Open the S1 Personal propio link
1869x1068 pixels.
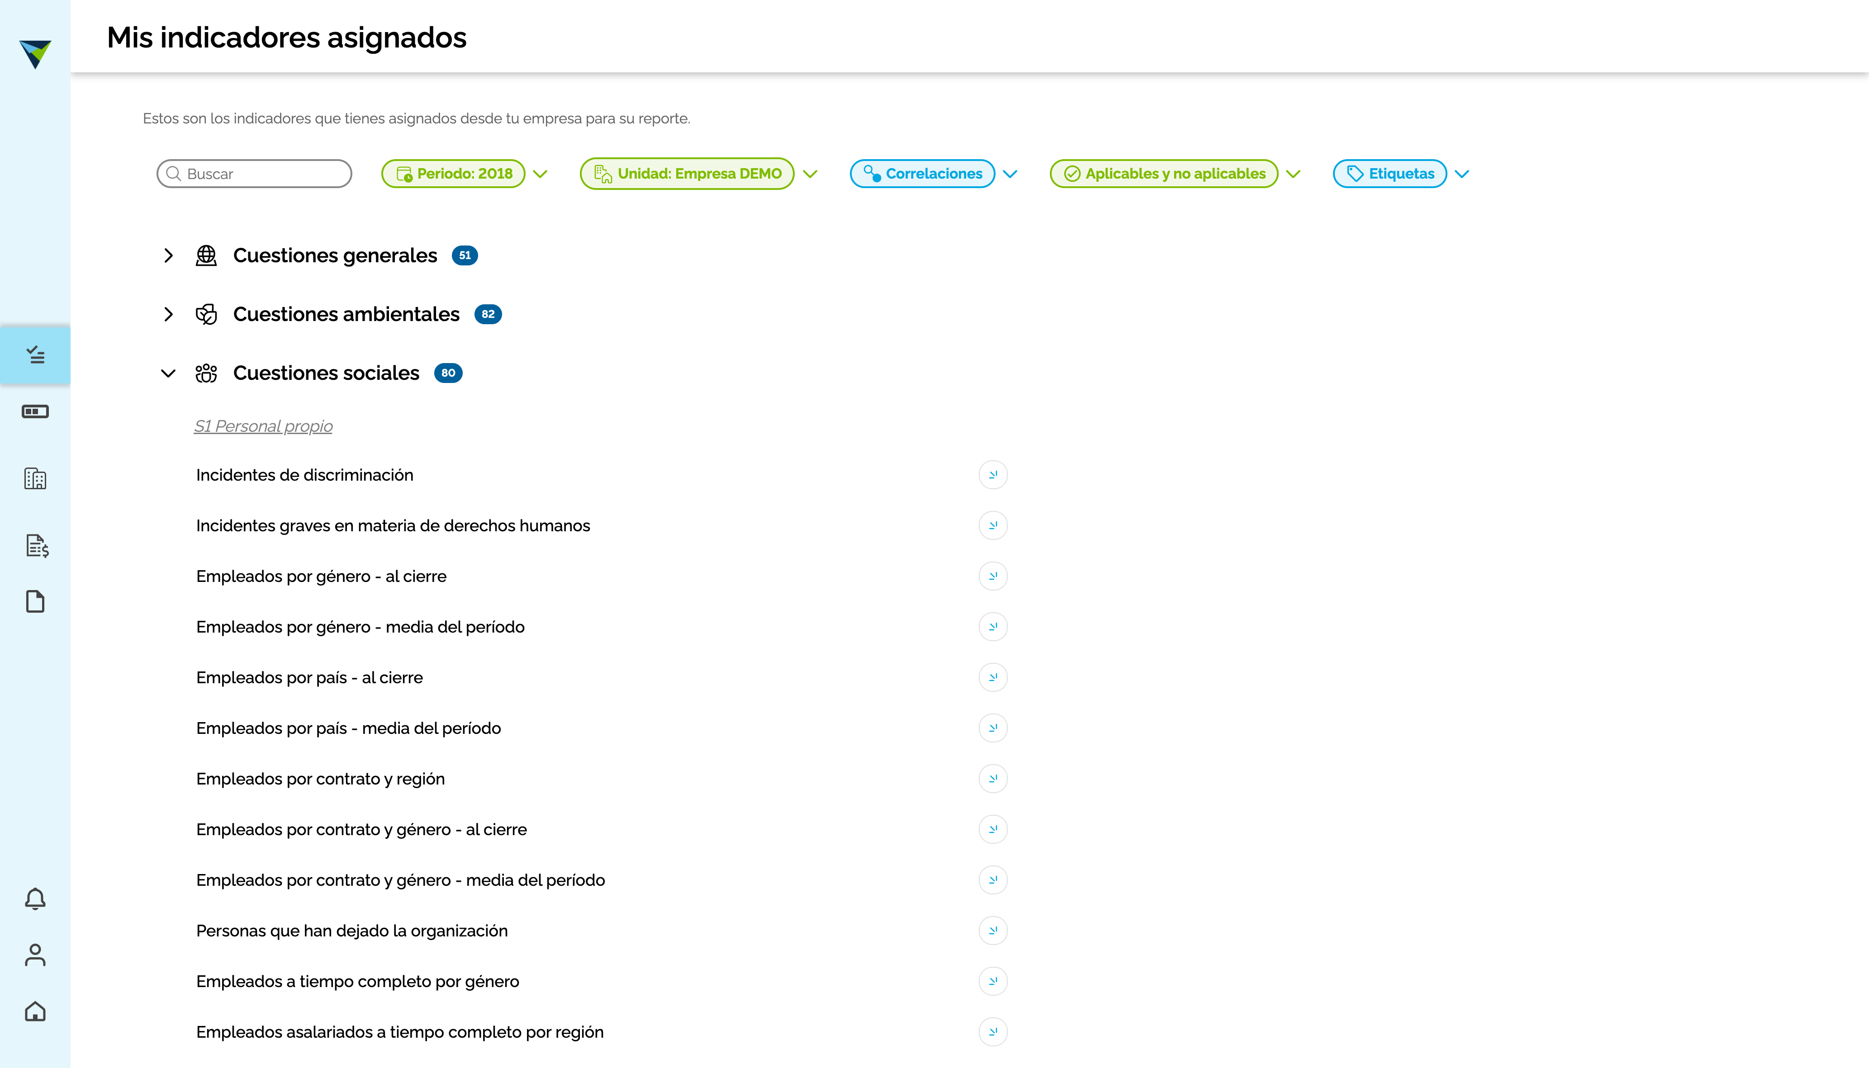point(263,426)
